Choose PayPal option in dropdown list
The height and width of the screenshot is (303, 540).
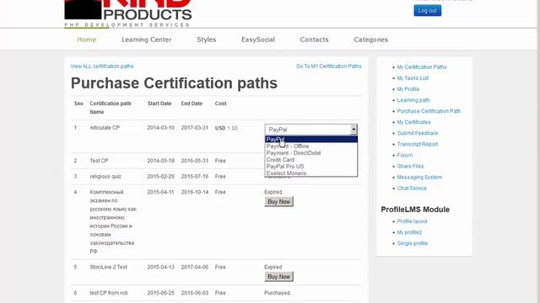pyautogui.click(x=311, y=139)
